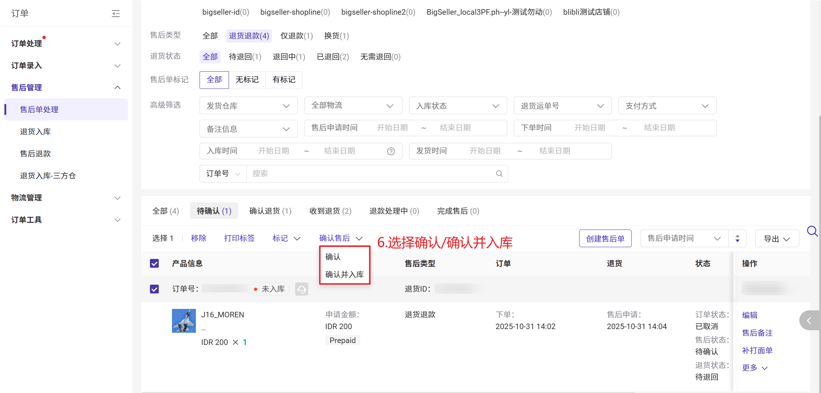The height and width of the screenshot is (393, 821).
Task: Choose 确认并入库 from the menu
Action: click(x=344, y=274)
